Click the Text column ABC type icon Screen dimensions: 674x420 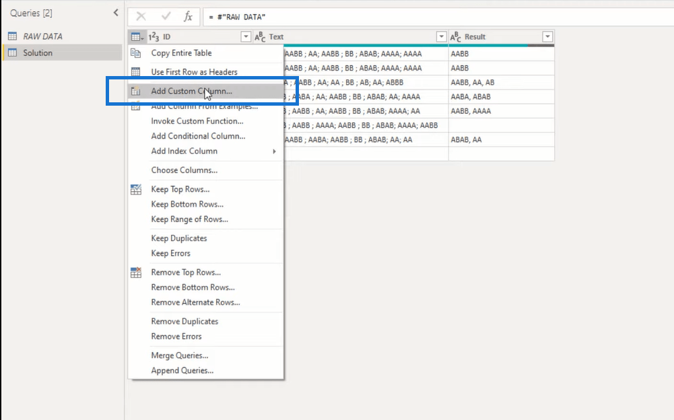pos(260,37)
